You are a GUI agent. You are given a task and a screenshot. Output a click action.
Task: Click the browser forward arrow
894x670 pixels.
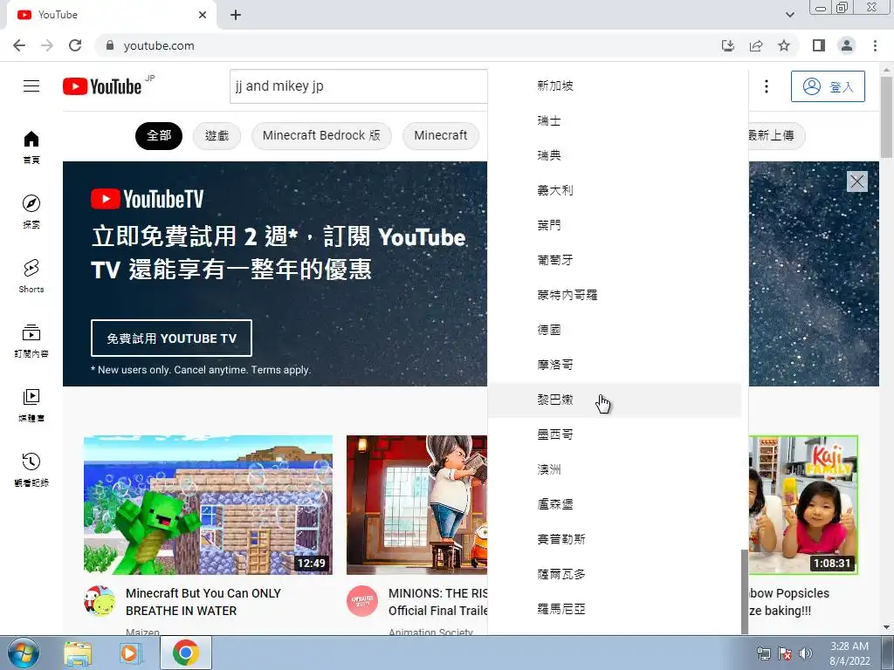coord(47,45)
